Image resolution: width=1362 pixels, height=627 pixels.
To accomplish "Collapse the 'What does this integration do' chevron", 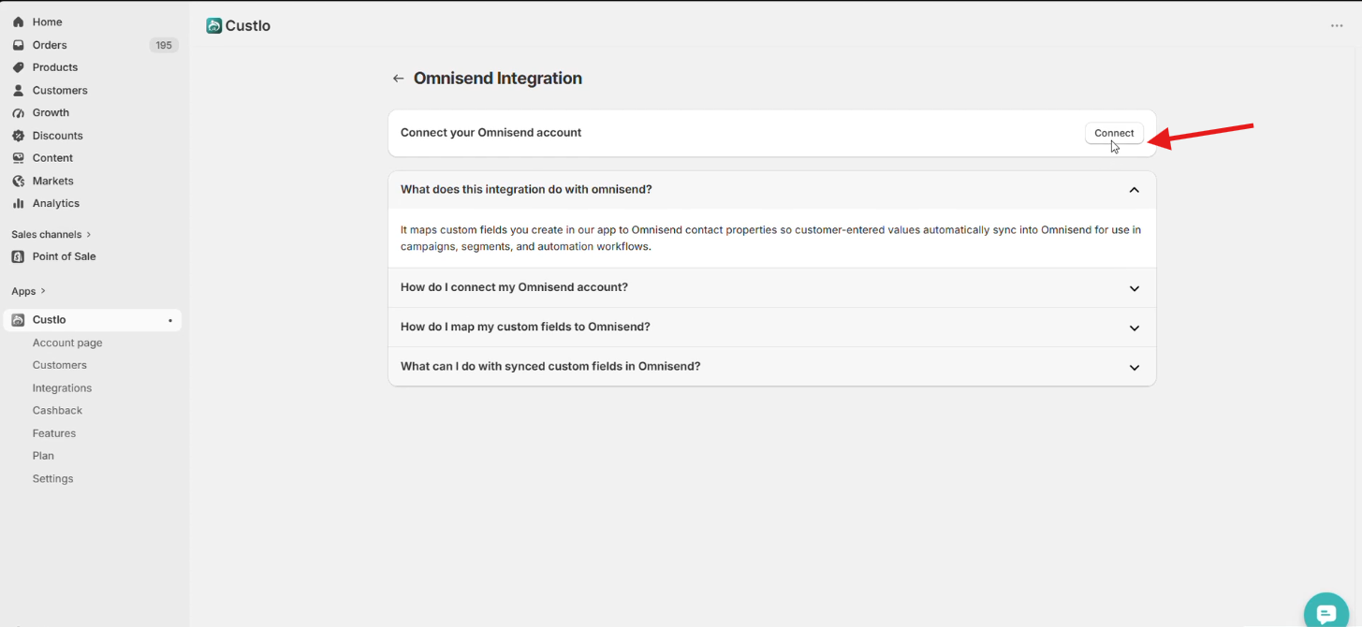I will pyautogui.click(x=1134, y=190).
